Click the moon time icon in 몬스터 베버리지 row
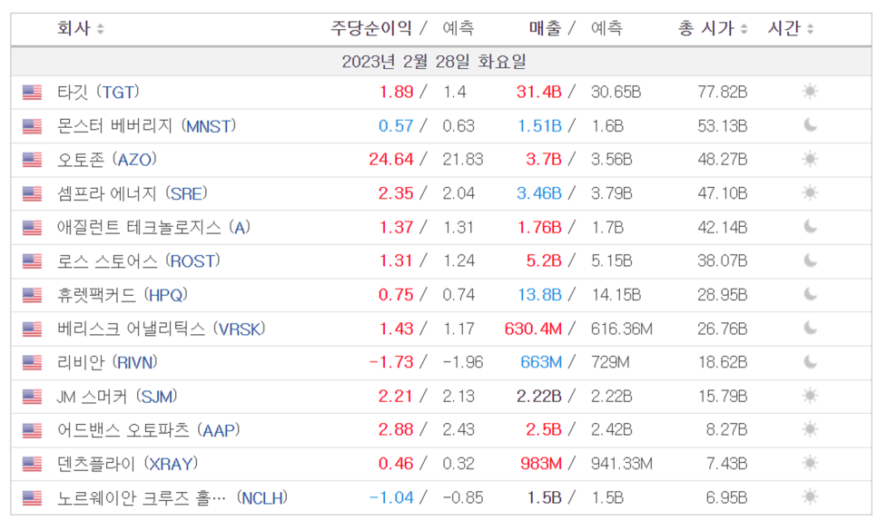 click(811, 125)
